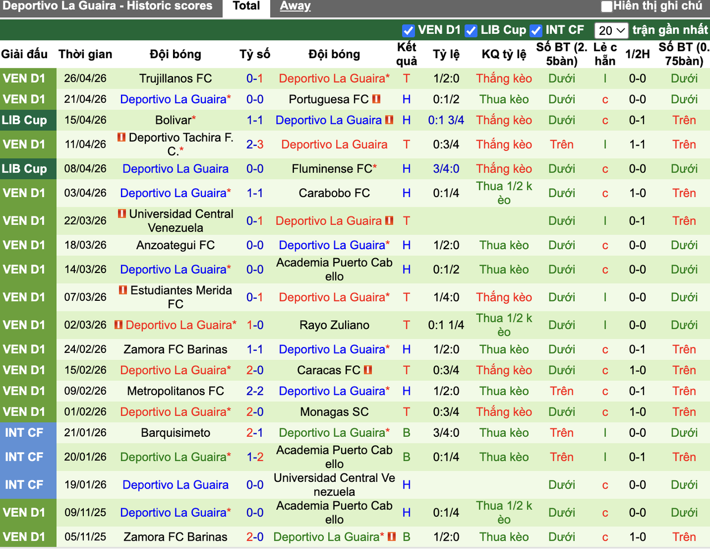Open the Metropolitanos FC team link
Image resolution: width=710 pixels, height=549 pixels.
point(175,391)
